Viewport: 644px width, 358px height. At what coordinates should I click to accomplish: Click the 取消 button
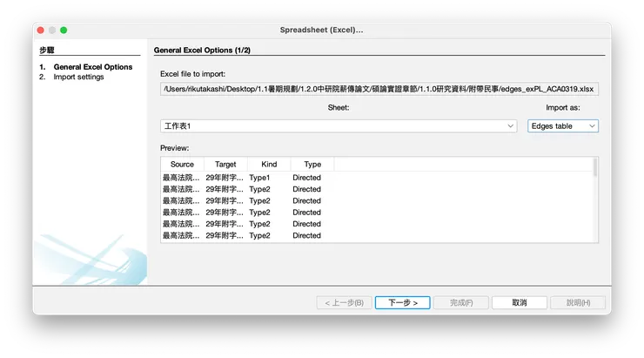click(520, 303)
